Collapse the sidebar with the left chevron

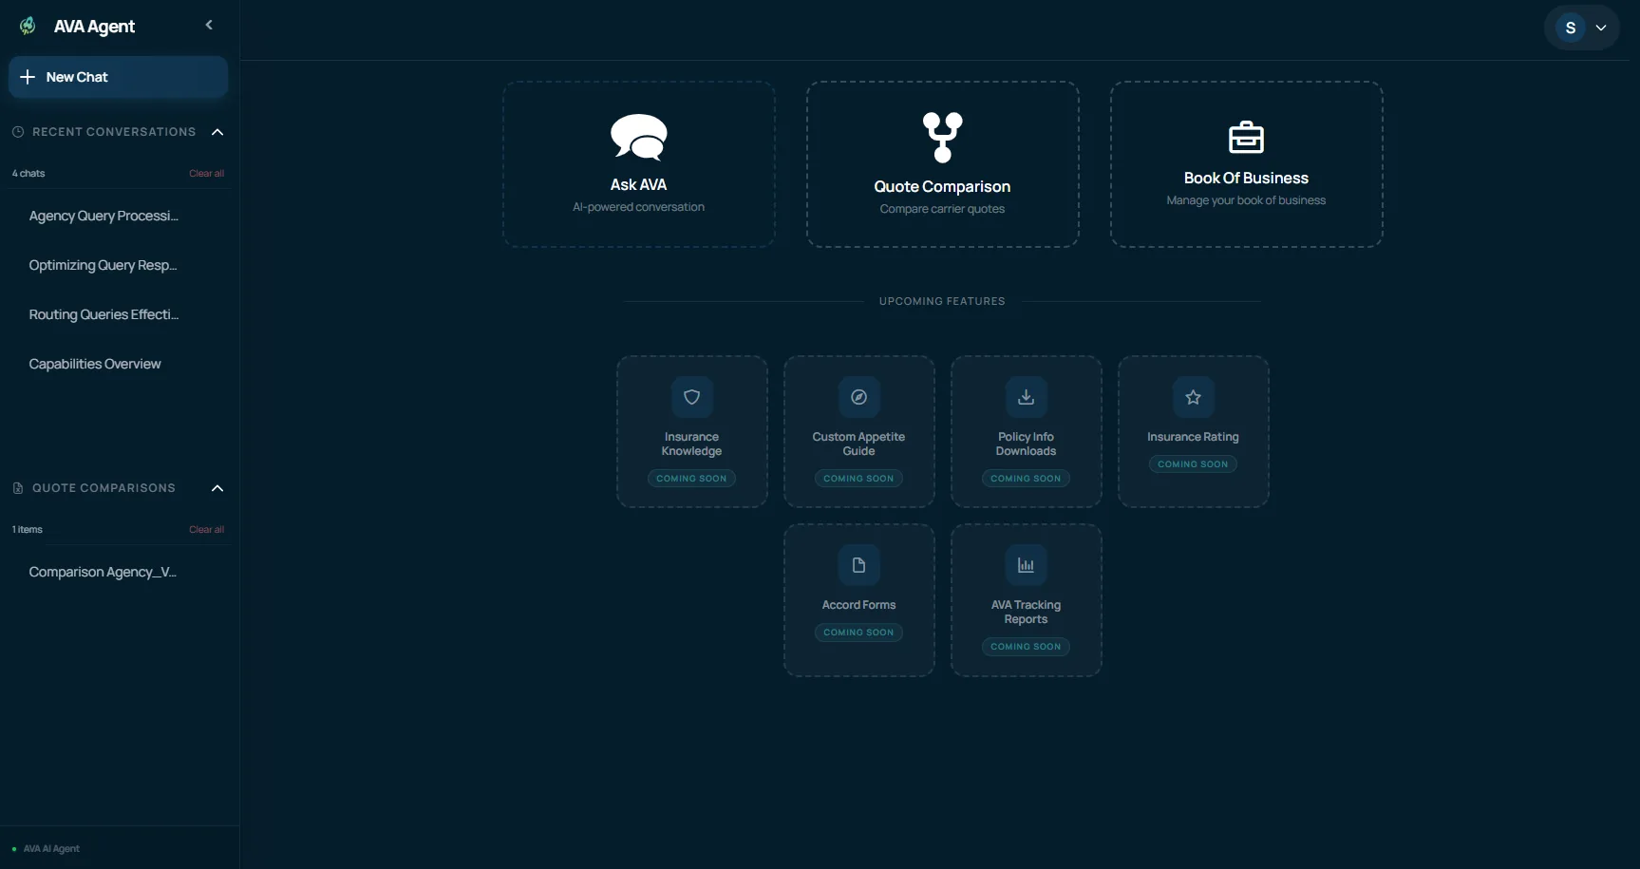(209, 25)
